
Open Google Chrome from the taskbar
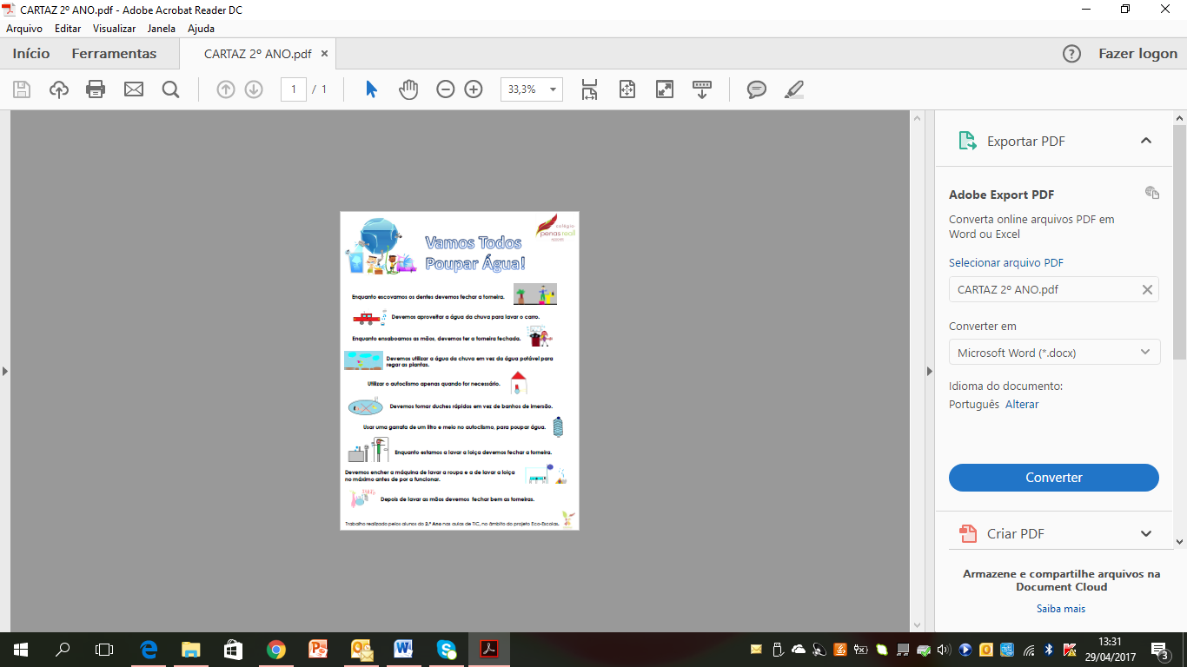click(276, 650)
